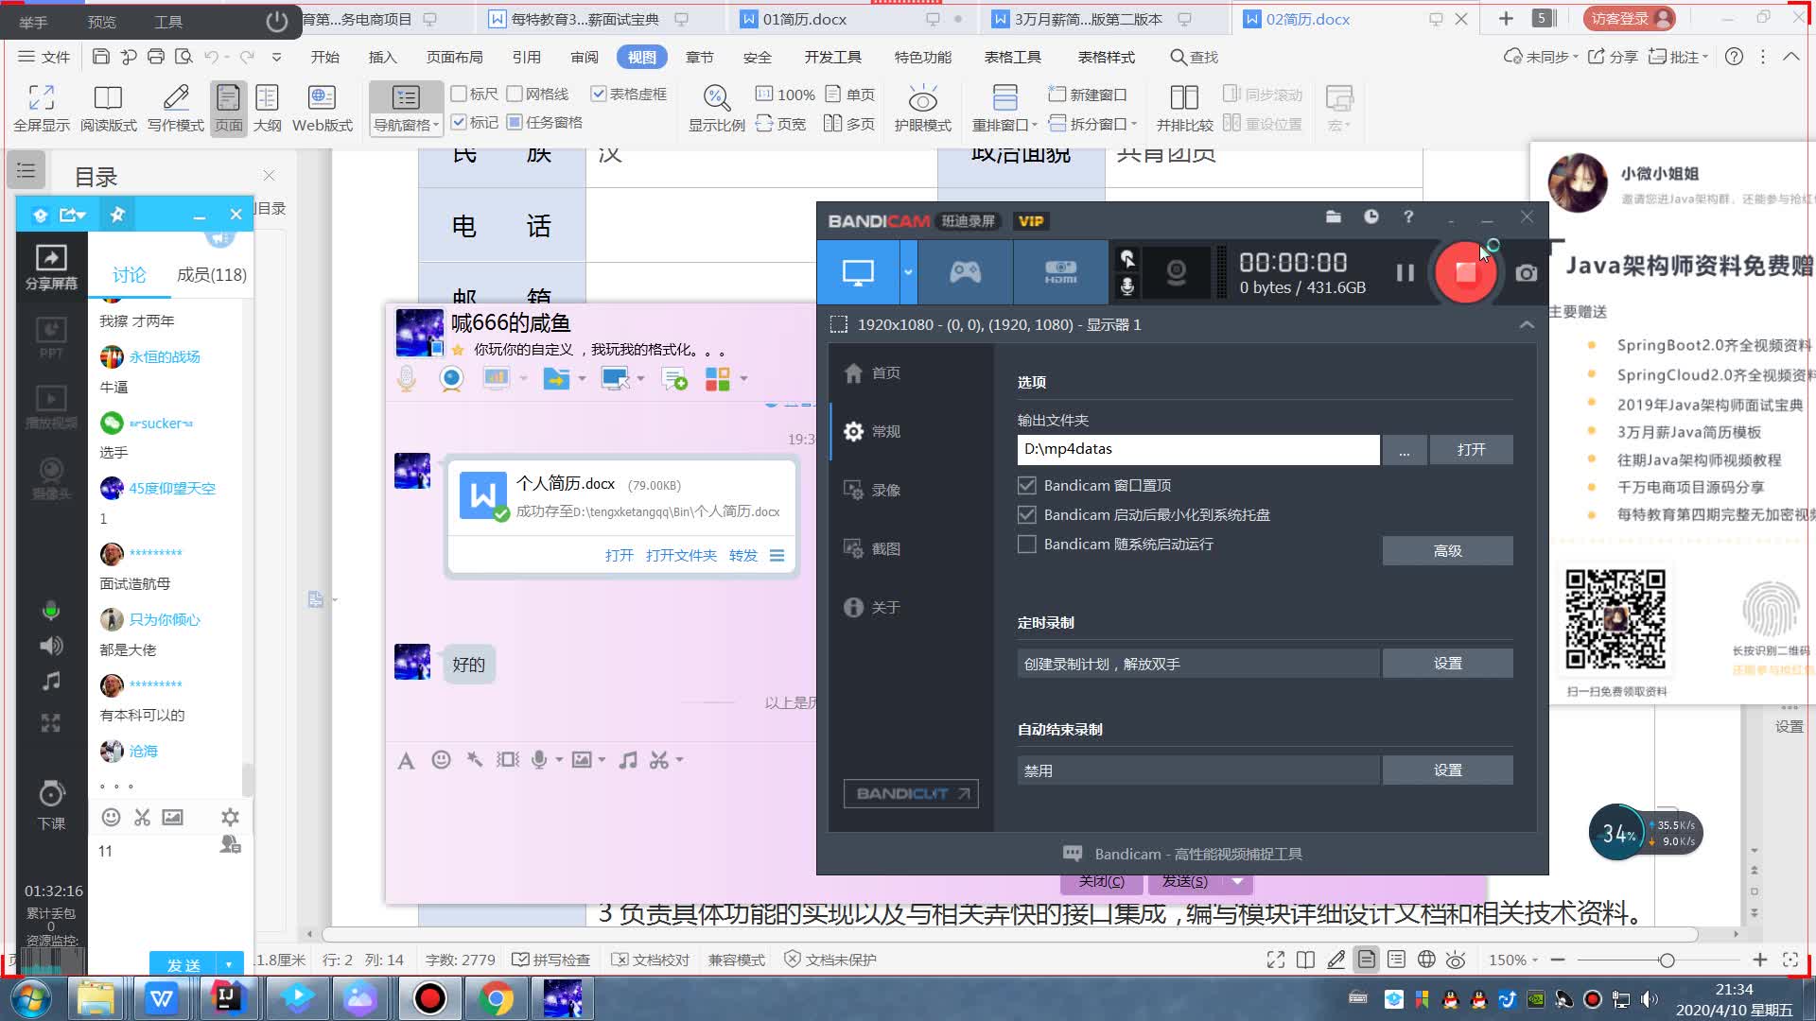Click the 高级 advanced button
Viewport: 1816px width, 1021px height.
coord(1447,551)
